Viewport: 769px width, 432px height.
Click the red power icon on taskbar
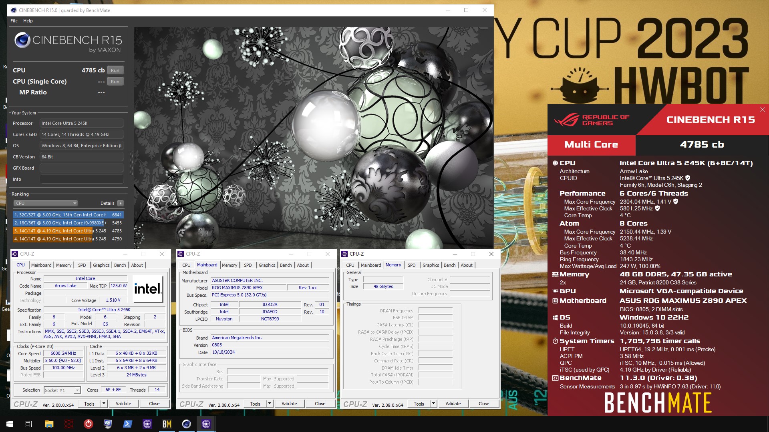(89, 424)
